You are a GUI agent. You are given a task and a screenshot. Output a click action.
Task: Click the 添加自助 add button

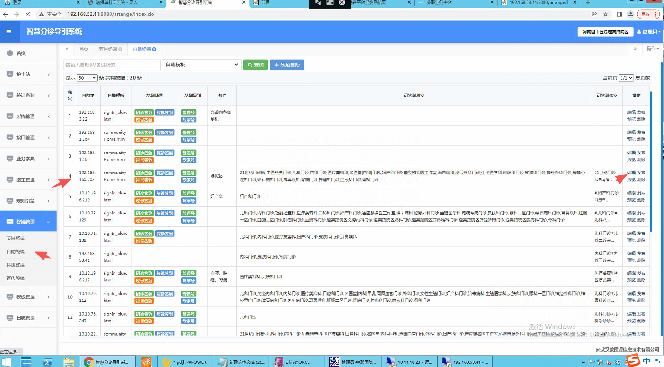[x=287, y=65]
